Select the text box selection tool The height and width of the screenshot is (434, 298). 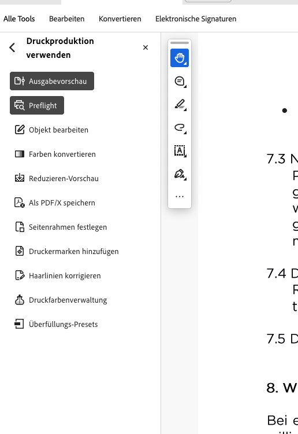[x=180, y=151]
